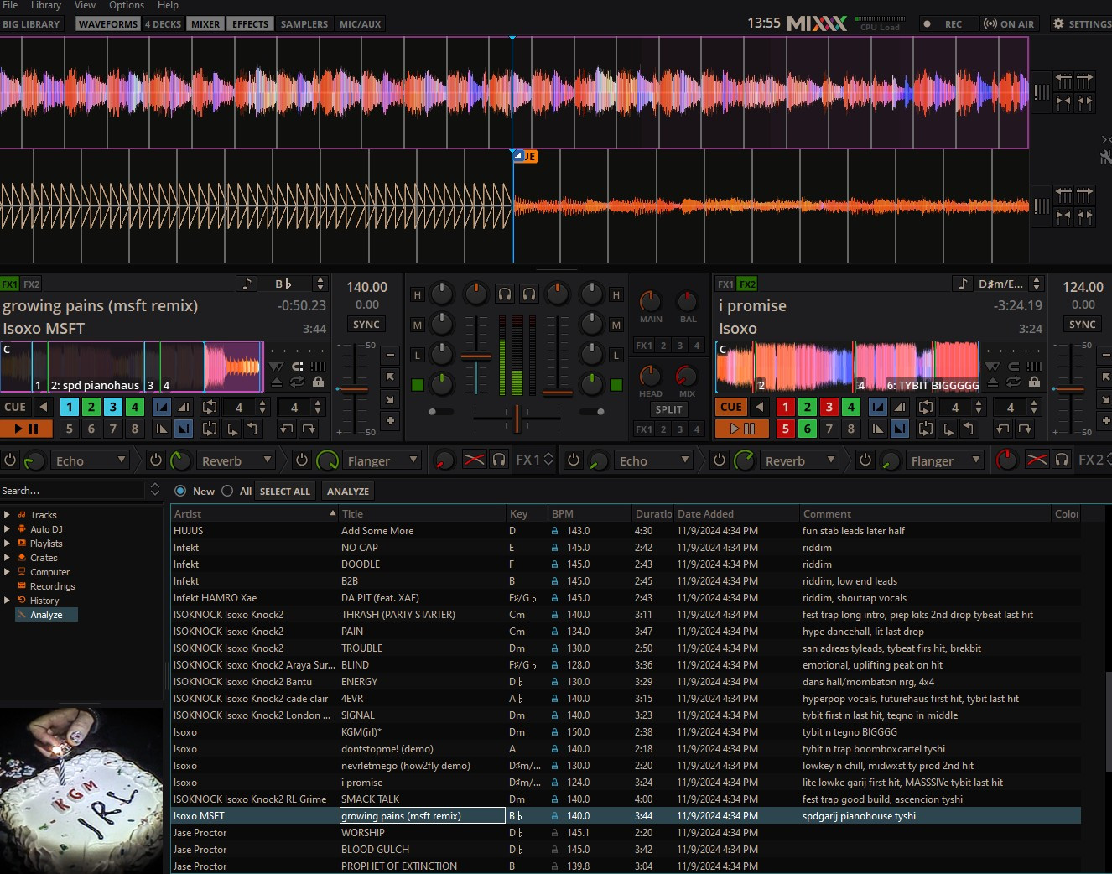Viewport: 1112px width, 874px height.
Task: Click deck 1 key B♭ stepper arrows
Action: [320, 284]
